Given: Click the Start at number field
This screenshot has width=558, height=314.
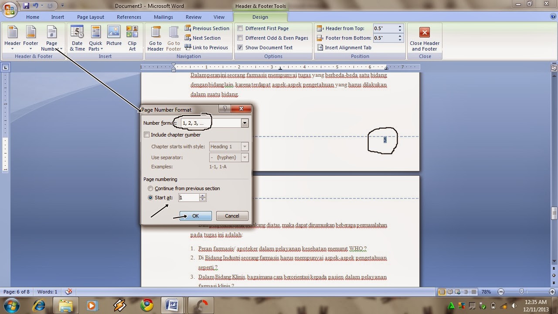Looking at the screenshot, I should point(189,198).
